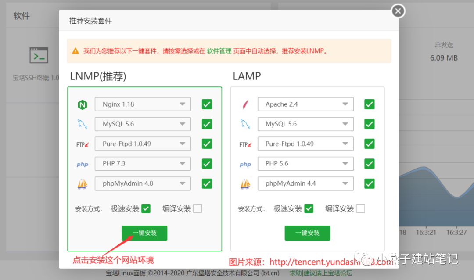Open the phpMyAdmin 4.8 dropdown
The image size is (474, 280).
[142, 183]
